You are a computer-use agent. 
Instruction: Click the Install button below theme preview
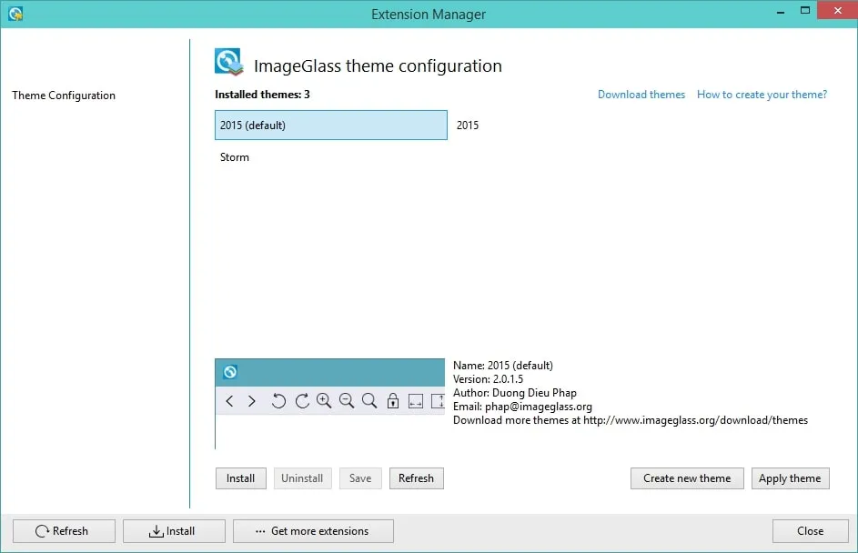coord(241,478)
